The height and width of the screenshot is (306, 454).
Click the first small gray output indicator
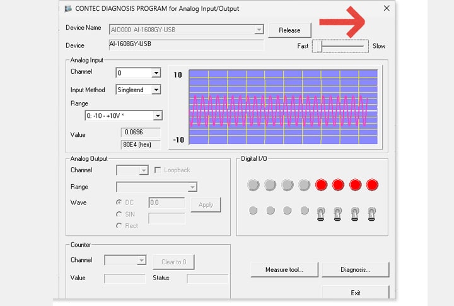point(253,210)
